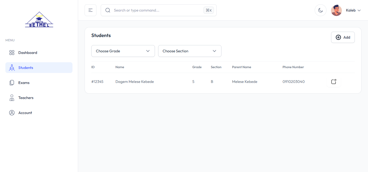The height and width of the screenshot is (172, 368).
Task: Go to Dashboard in sidebar
Action: click(x=28, y=53)
